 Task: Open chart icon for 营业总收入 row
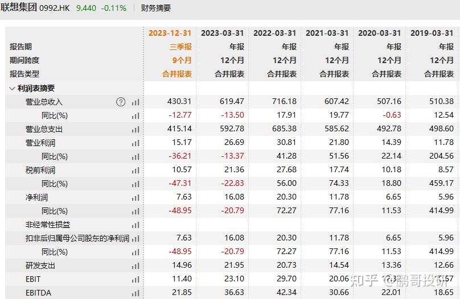click(135, 102)
